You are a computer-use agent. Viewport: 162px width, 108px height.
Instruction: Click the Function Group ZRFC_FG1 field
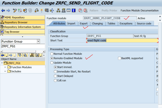coord(110,36)
